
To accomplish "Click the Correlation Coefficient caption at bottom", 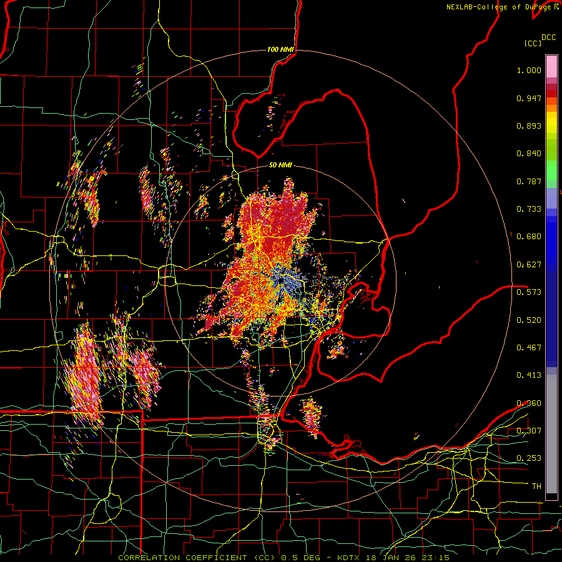I will [283, 558].
